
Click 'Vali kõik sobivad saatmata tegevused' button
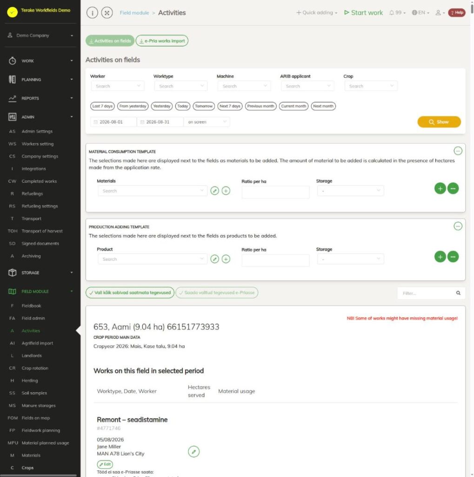coord(130,293)
